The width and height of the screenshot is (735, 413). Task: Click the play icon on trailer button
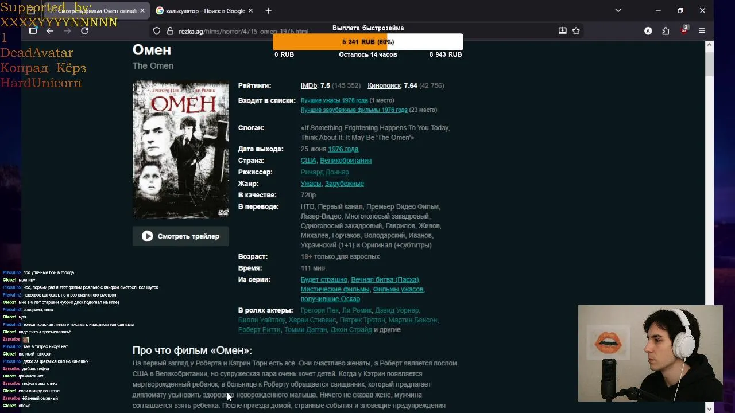(148, 236)
